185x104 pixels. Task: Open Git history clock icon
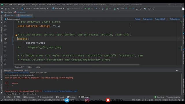coord(137,9)
